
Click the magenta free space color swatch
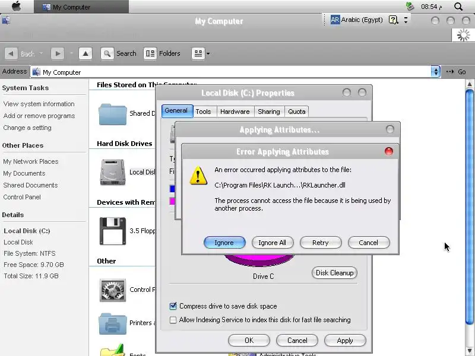pyautogui.click(x=172, y=201)
